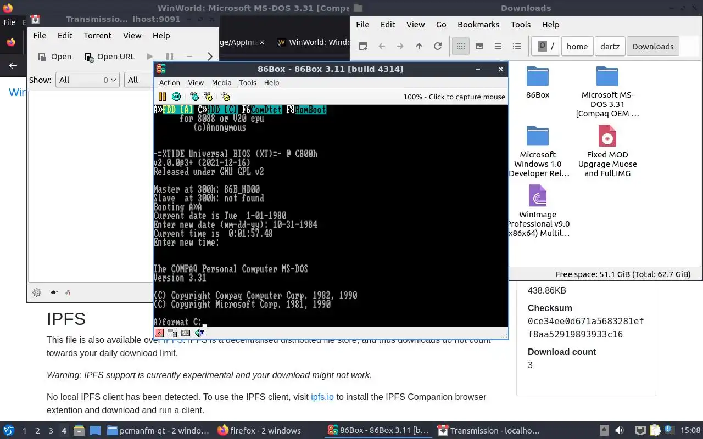Screen dimensions: 703x439
Task: Open the View menu in 86Box
Action: [196, 83]
